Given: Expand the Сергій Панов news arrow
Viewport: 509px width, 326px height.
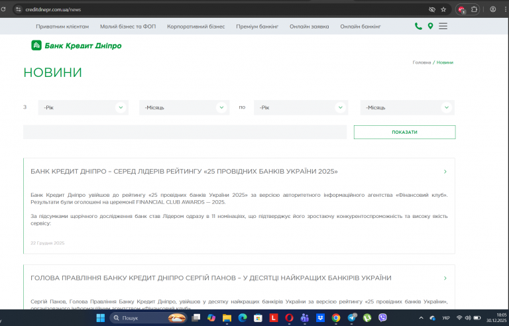Looking at the screenshot, I should tap(445, 278).
